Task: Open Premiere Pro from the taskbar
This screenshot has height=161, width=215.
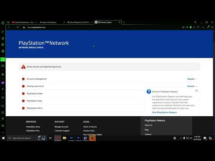Action: [78, 138]
